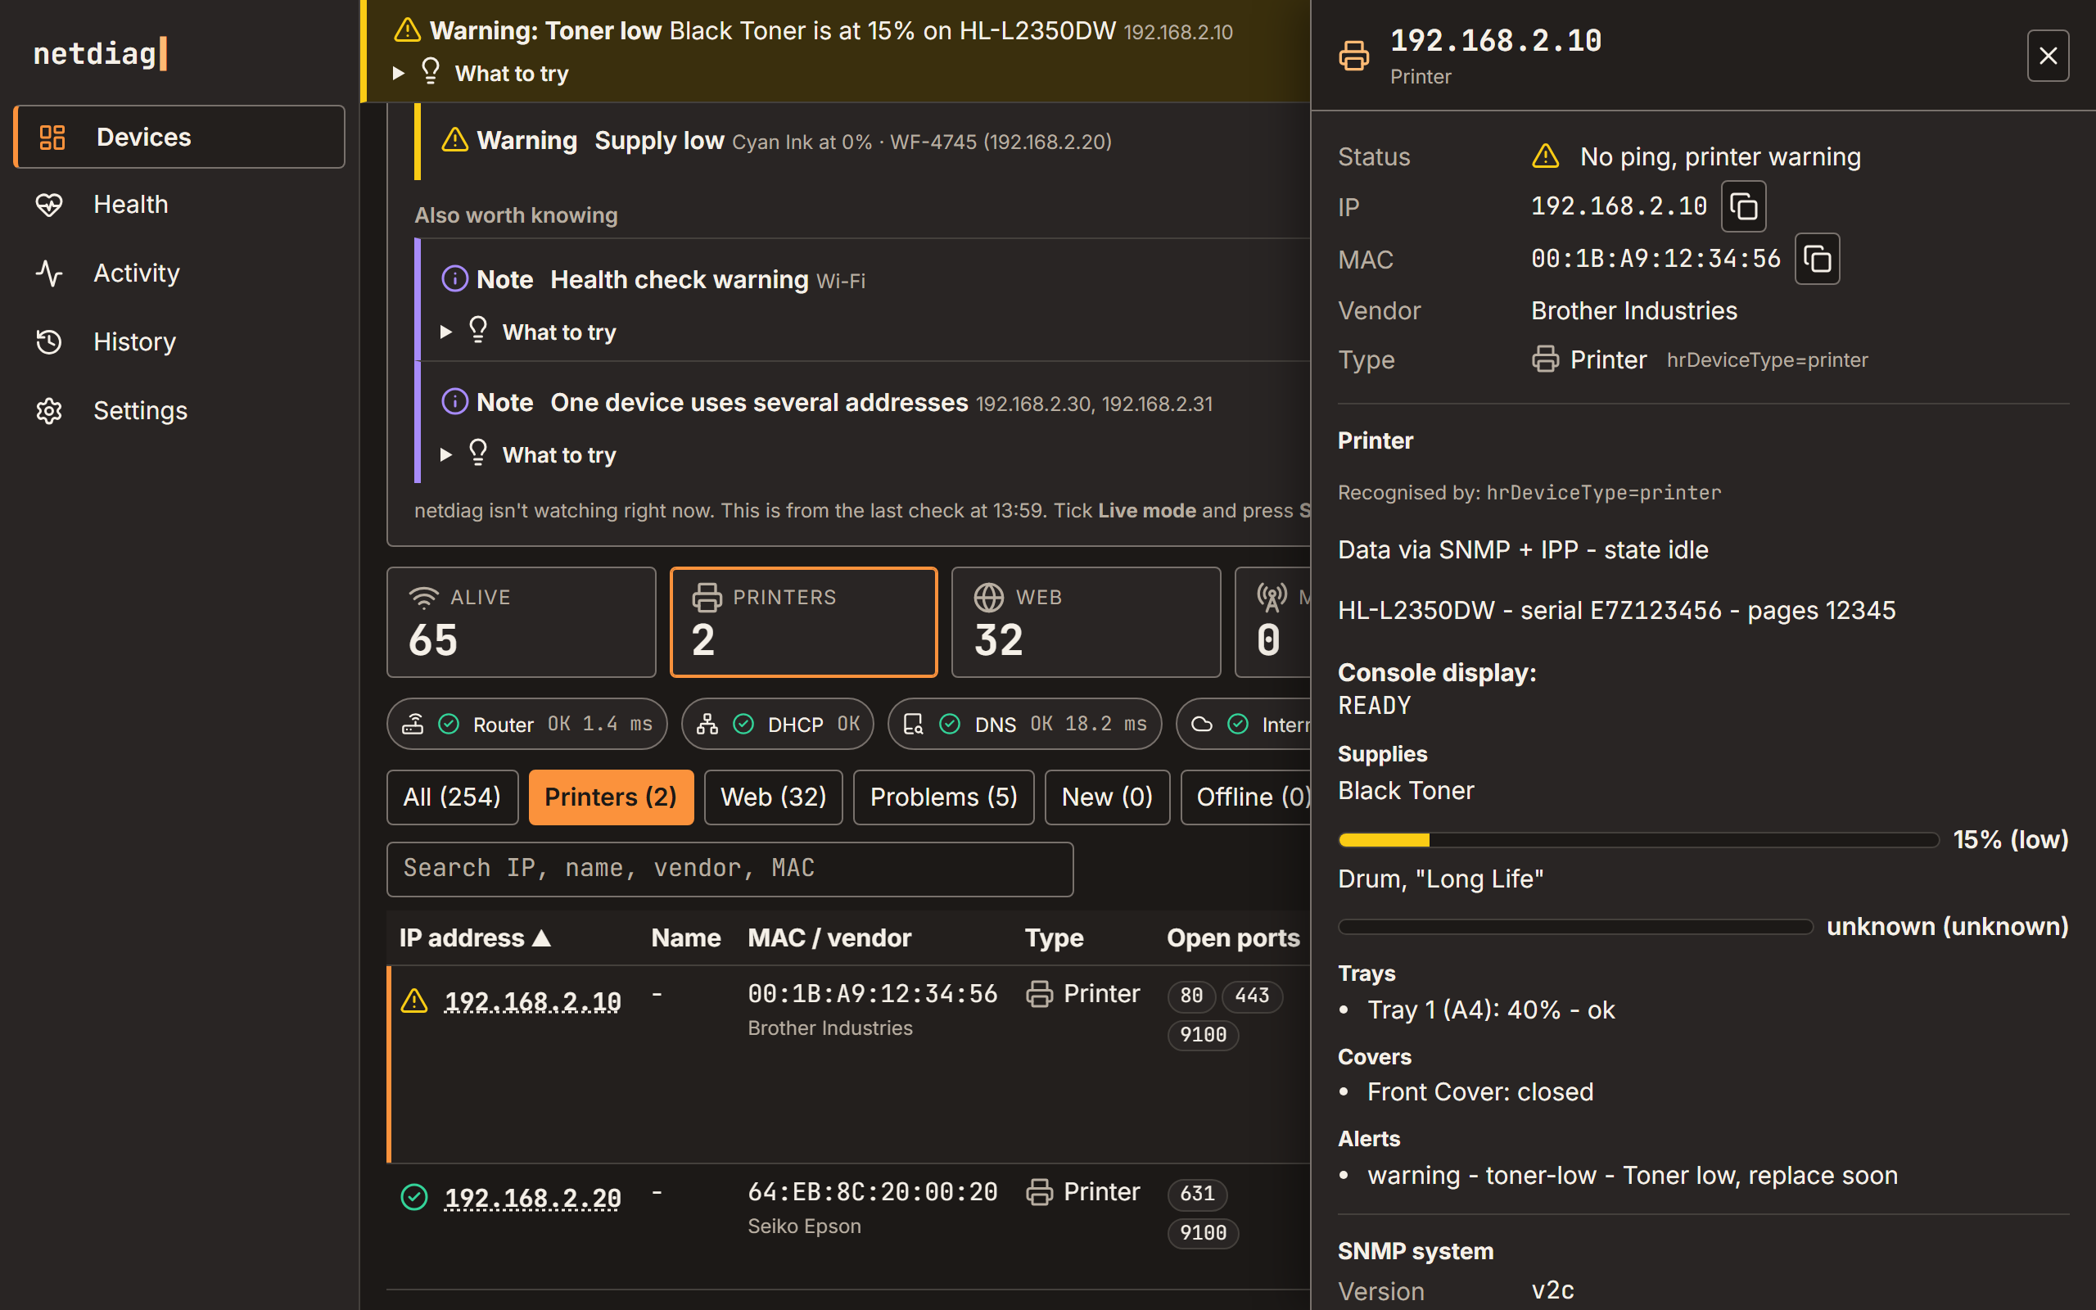Select the All (254) filter tab

coord(452,797)
